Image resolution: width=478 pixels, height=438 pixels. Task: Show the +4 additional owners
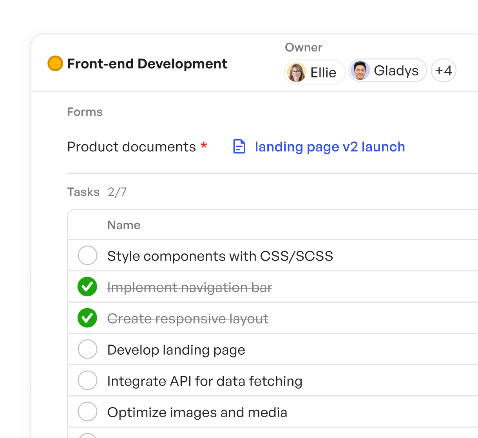pos(444,70)
